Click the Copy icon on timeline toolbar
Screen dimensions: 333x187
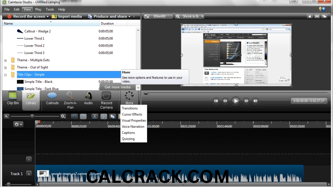click(x=113, y=117)
